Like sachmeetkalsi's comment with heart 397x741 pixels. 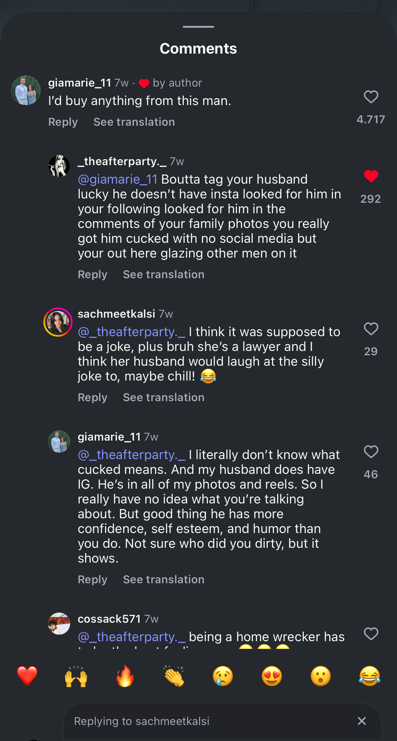371,329
